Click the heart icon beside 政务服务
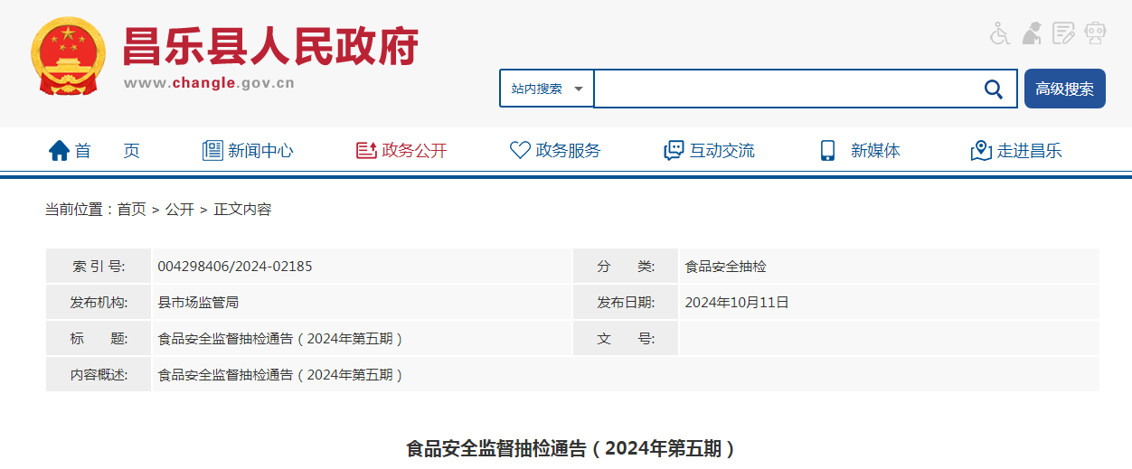1132x469 pixels. point(520,151)
